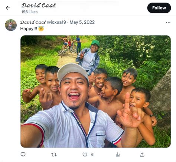The width and height of the screenshot is (176, 162).
Task: Click the halo smiley emoji in tweet
Action: (41, 29)
